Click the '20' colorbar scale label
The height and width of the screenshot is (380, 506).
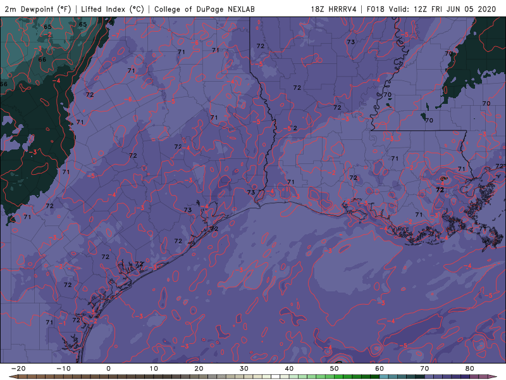(x=199, y=369)
